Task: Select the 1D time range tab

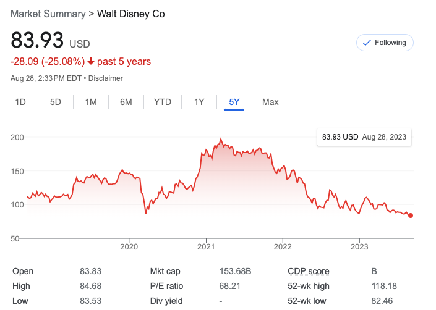Action: click(x=20, y=102)
